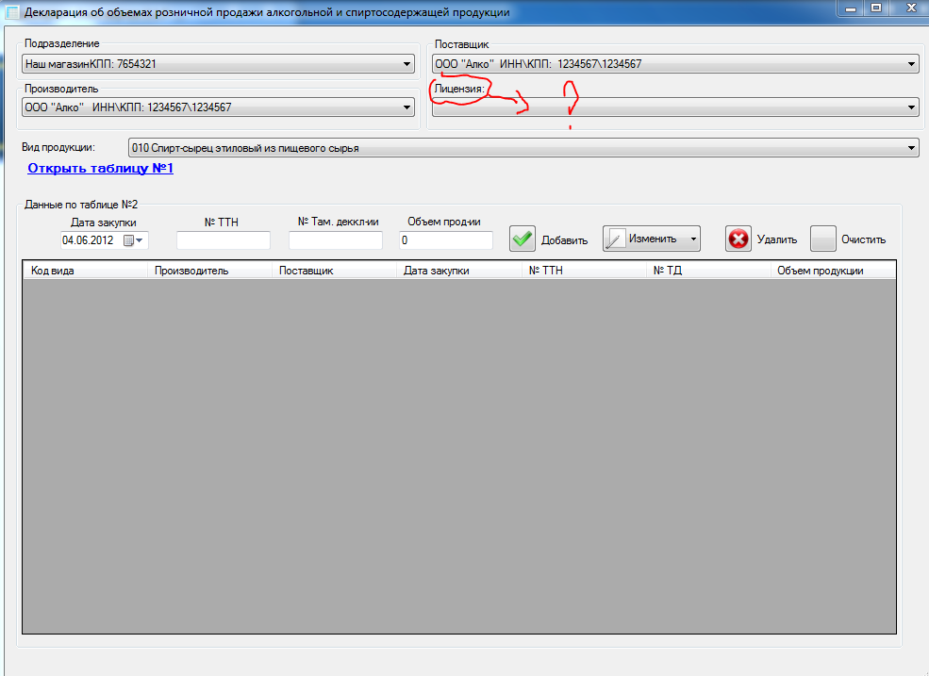
Task: Expand the Подразделение dropdown
Action: pyautogui.click(x=407, y=64)
